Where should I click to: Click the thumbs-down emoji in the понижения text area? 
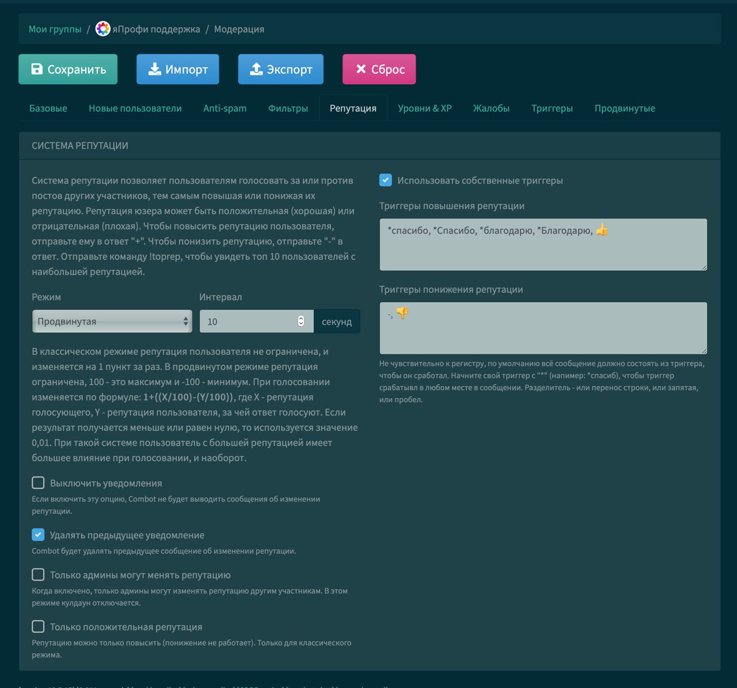(402, 313)
